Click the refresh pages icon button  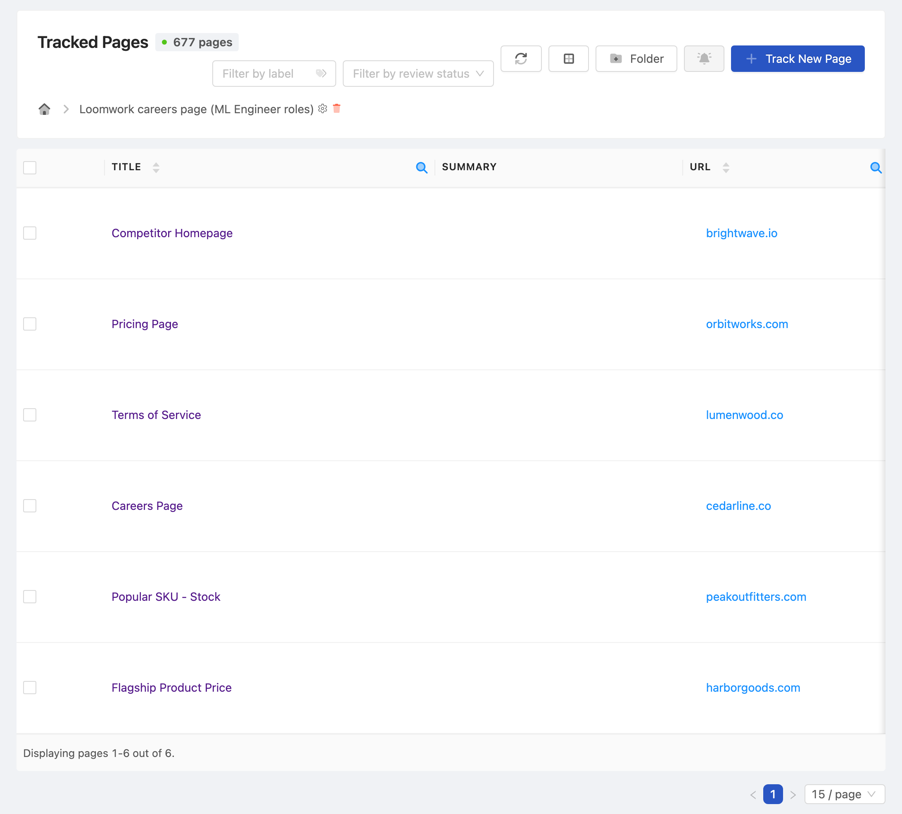(x=521, y=59)
